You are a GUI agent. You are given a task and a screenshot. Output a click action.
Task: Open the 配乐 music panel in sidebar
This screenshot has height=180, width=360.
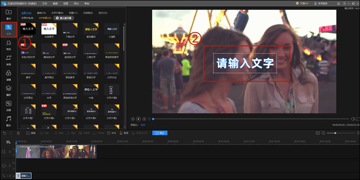pyautogui.click(x=9, y=121)
